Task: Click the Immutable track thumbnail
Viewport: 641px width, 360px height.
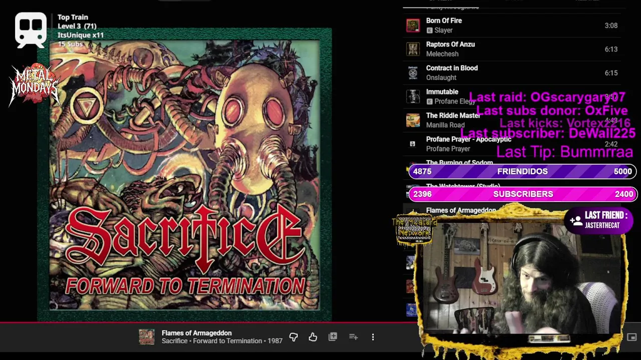Action: [413, 96]
